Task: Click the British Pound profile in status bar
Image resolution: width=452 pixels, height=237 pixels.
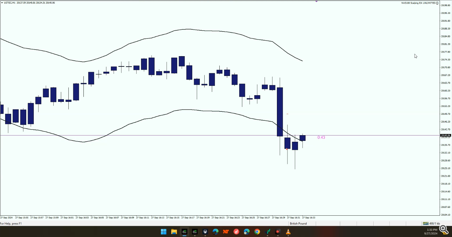Action: (298, 223)
